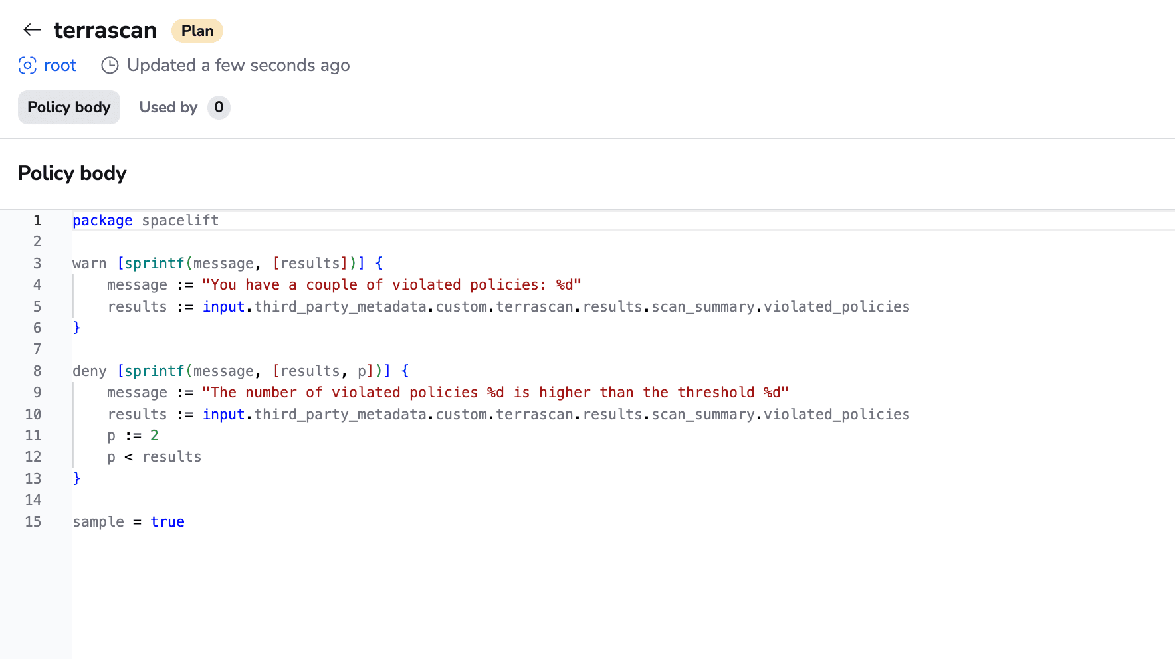Click the root space icon
The width and height of the screenshot is (1175, 659).
coord(27,65)
